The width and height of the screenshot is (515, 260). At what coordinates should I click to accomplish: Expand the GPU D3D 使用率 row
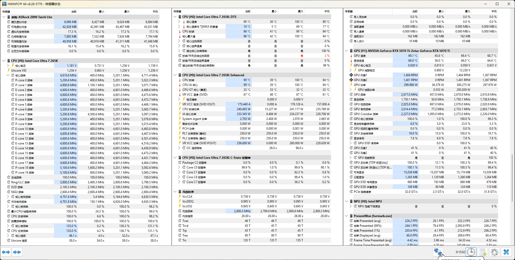pos(350,143)
